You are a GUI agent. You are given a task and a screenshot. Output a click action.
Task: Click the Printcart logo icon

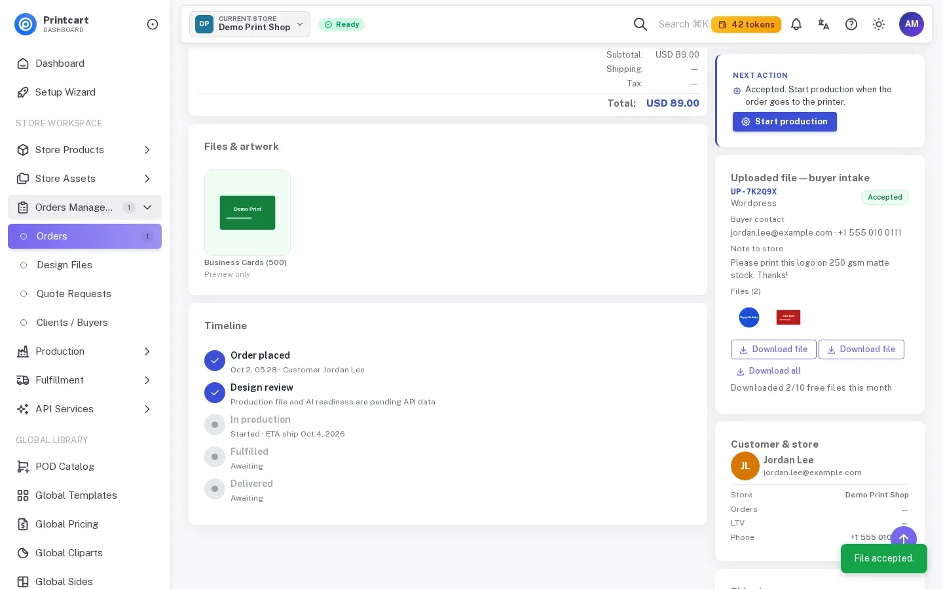[x=26, y=24]
